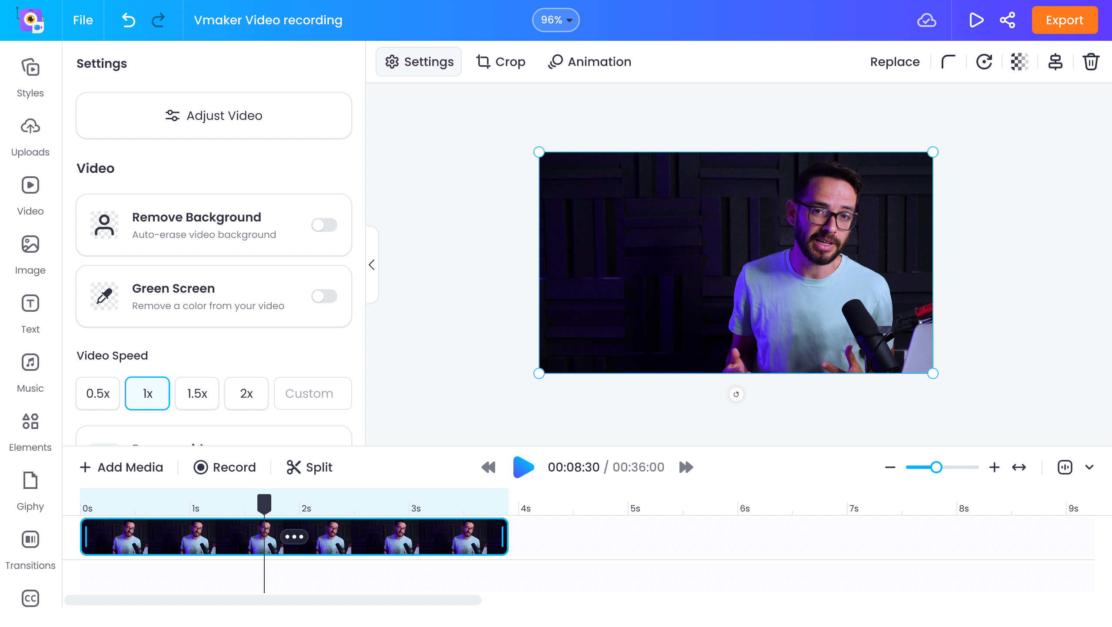Rotate the video clip

pyautogui.click(x=984, y=61)
